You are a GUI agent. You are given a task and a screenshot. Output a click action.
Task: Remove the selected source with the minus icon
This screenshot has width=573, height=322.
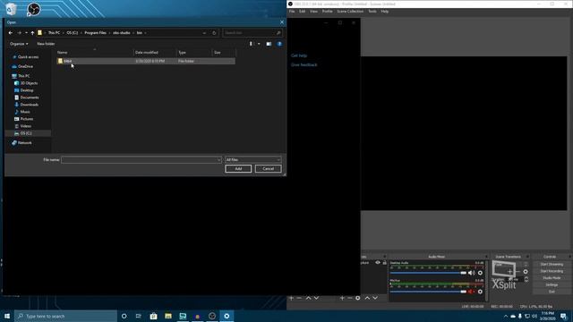tap(350, 298)
